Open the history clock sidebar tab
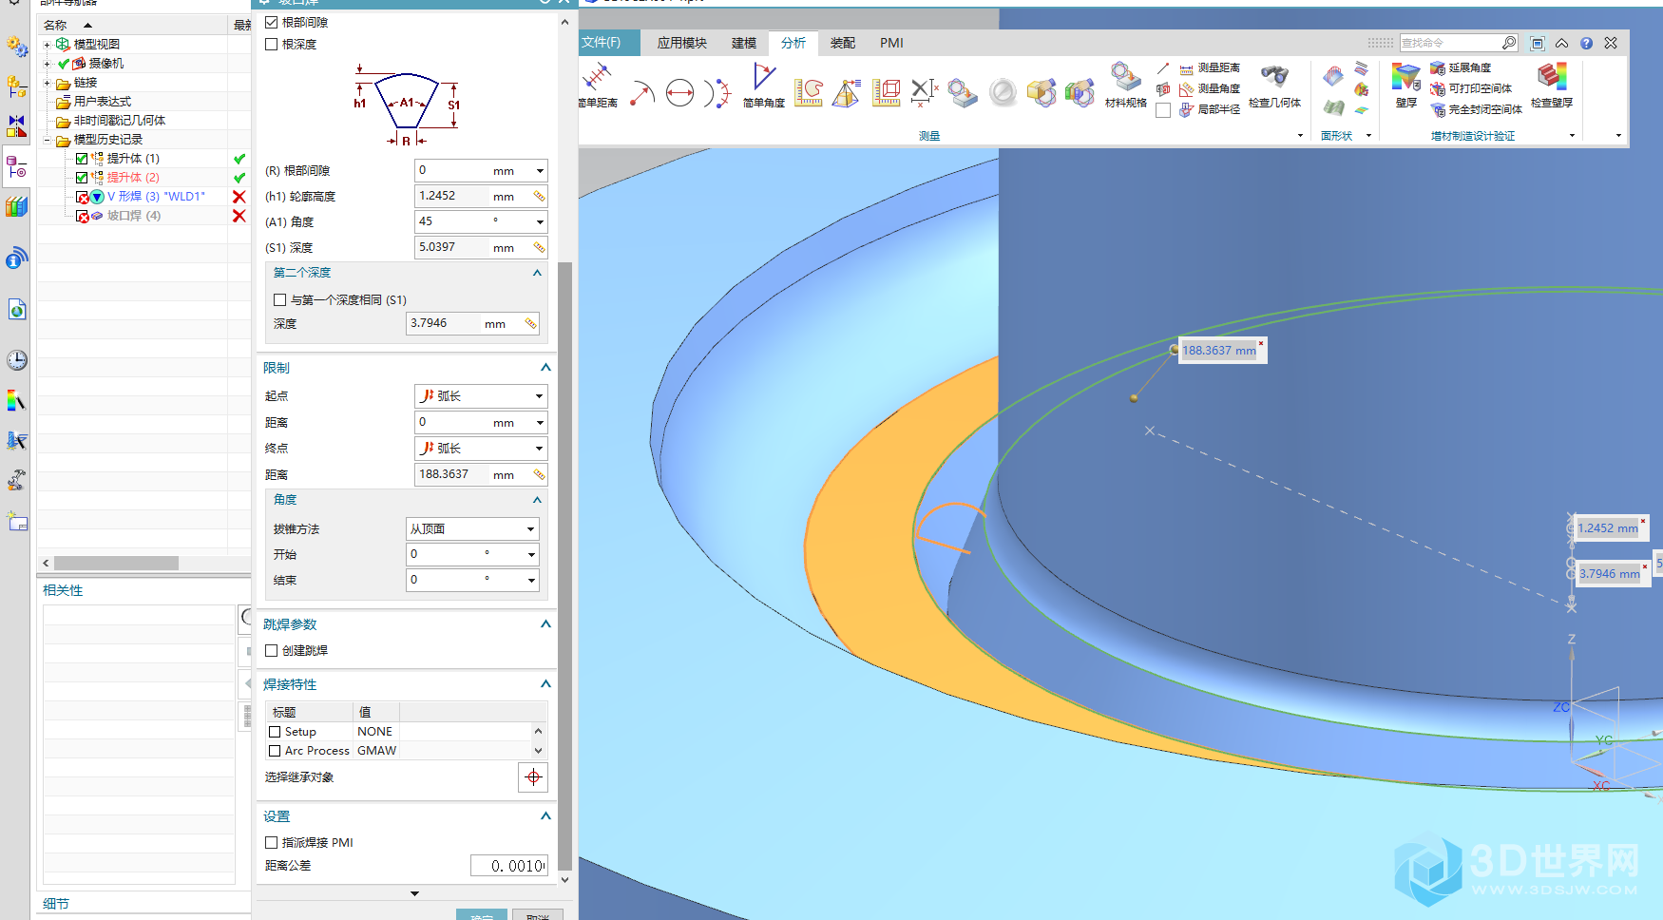This screenshot has height=920, width=1663. pos(16,360)
